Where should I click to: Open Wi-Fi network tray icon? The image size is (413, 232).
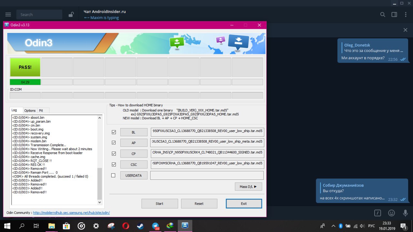point(356,226)
